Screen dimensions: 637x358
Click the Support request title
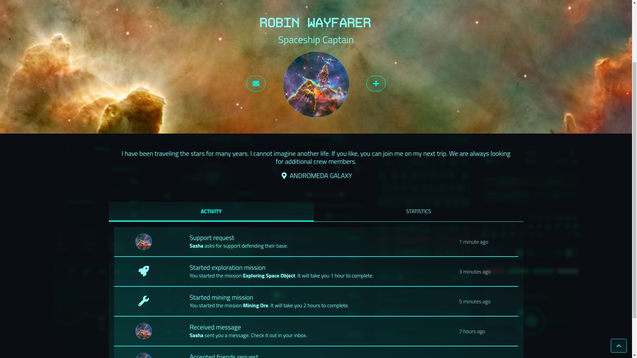(x=212, y=238)
